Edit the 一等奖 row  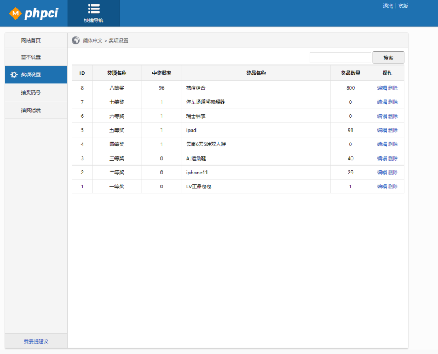coord(382,186)
